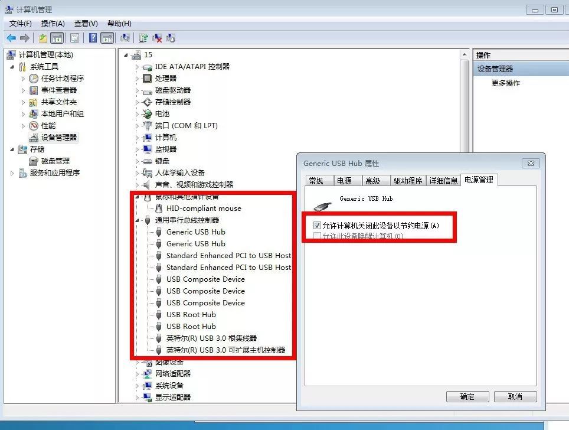Click the blue question mark Help icon
Screen dimensions: 569x430
pos(93,38)
